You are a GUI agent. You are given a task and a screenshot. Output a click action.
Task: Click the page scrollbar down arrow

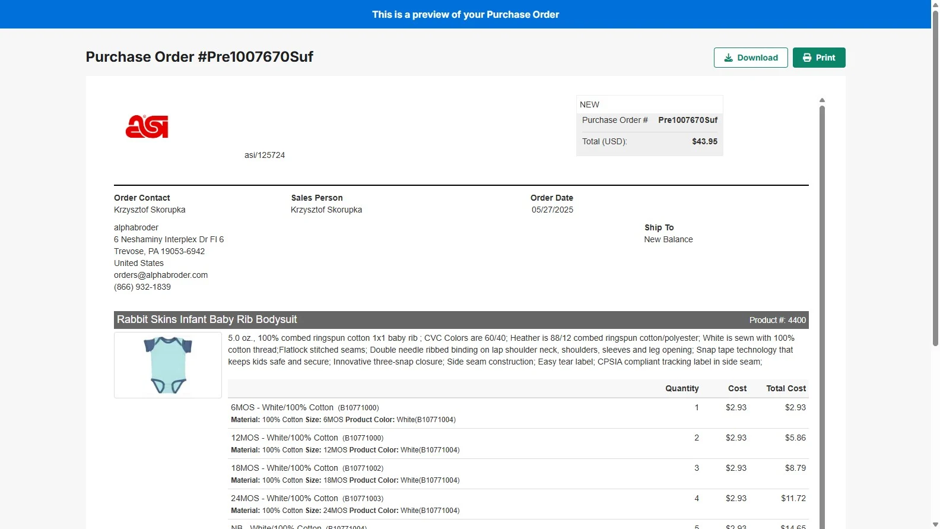(935, 525)
